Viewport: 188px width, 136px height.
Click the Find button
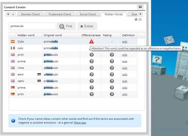pyautogui.click(x=66, y=26)
